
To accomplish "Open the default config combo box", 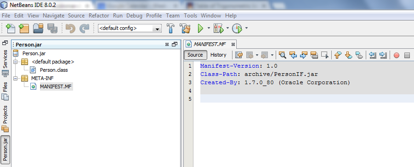I will point(130,28).
